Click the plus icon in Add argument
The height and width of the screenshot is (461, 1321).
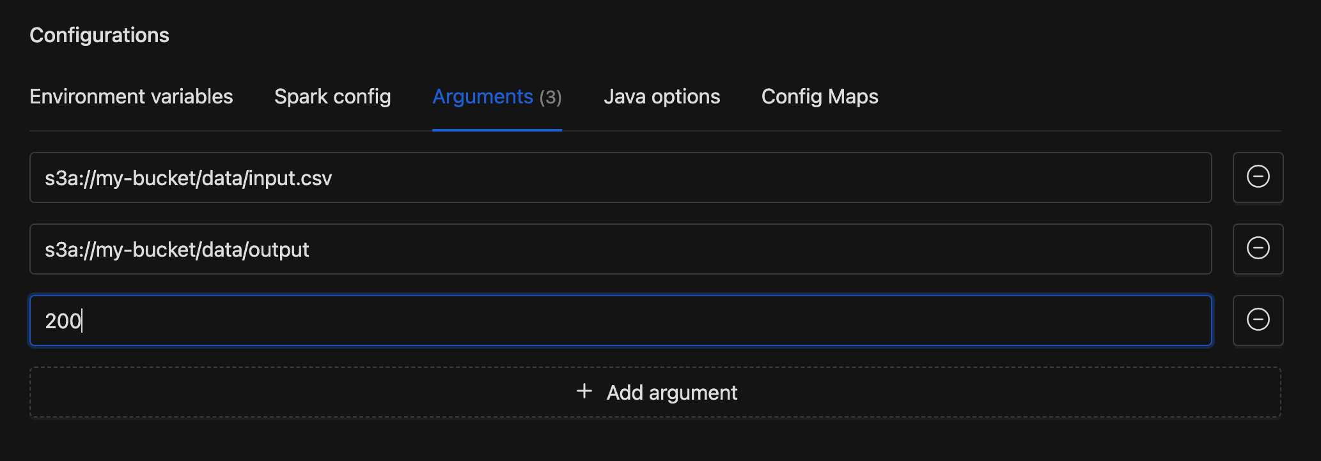[x=584, y=392]
